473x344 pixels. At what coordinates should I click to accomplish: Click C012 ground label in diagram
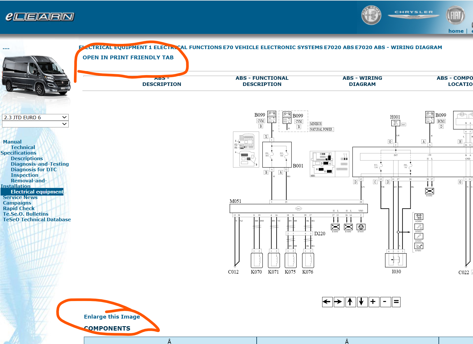tap(233, 272)
